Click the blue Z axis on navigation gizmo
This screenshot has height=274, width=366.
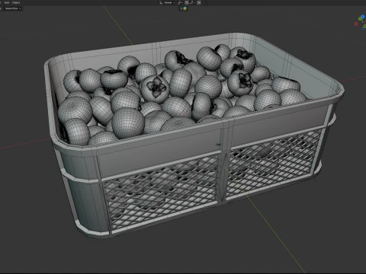coord(363,17)
